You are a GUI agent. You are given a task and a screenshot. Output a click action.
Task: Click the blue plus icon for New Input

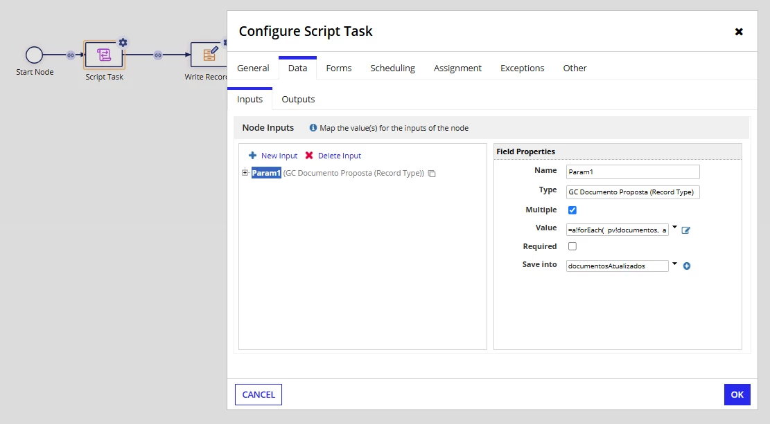pyautogui.click(x=252, y=156)
